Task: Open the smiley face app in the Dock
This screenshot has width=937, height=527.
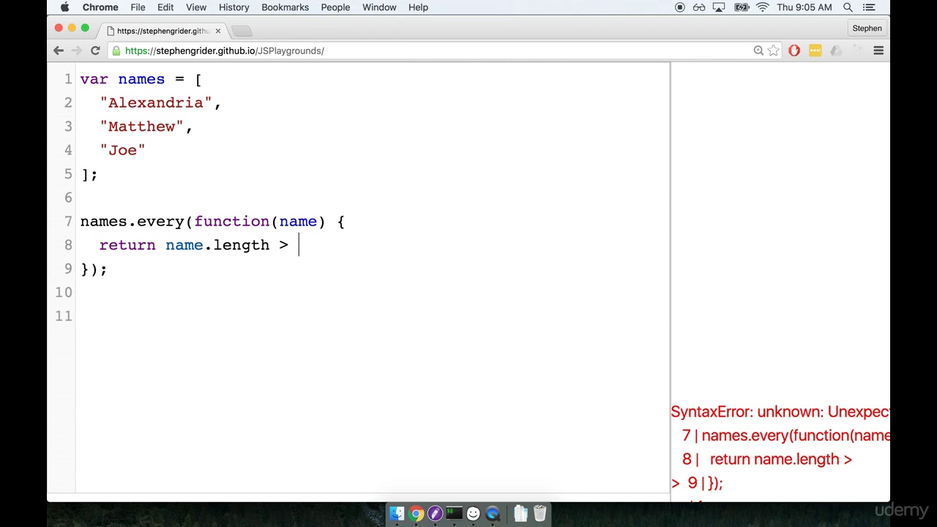Action: tap(473, 514)
